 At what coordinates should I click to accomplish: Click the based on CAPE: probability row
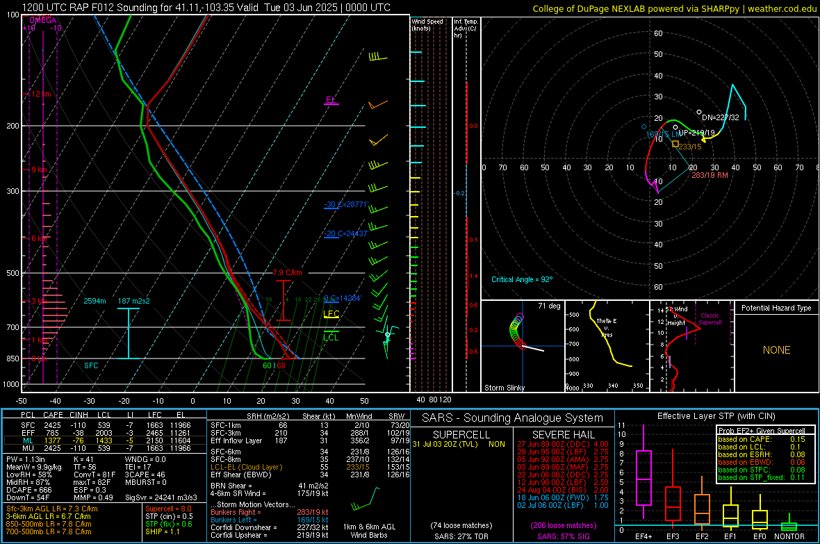[762, 439]
